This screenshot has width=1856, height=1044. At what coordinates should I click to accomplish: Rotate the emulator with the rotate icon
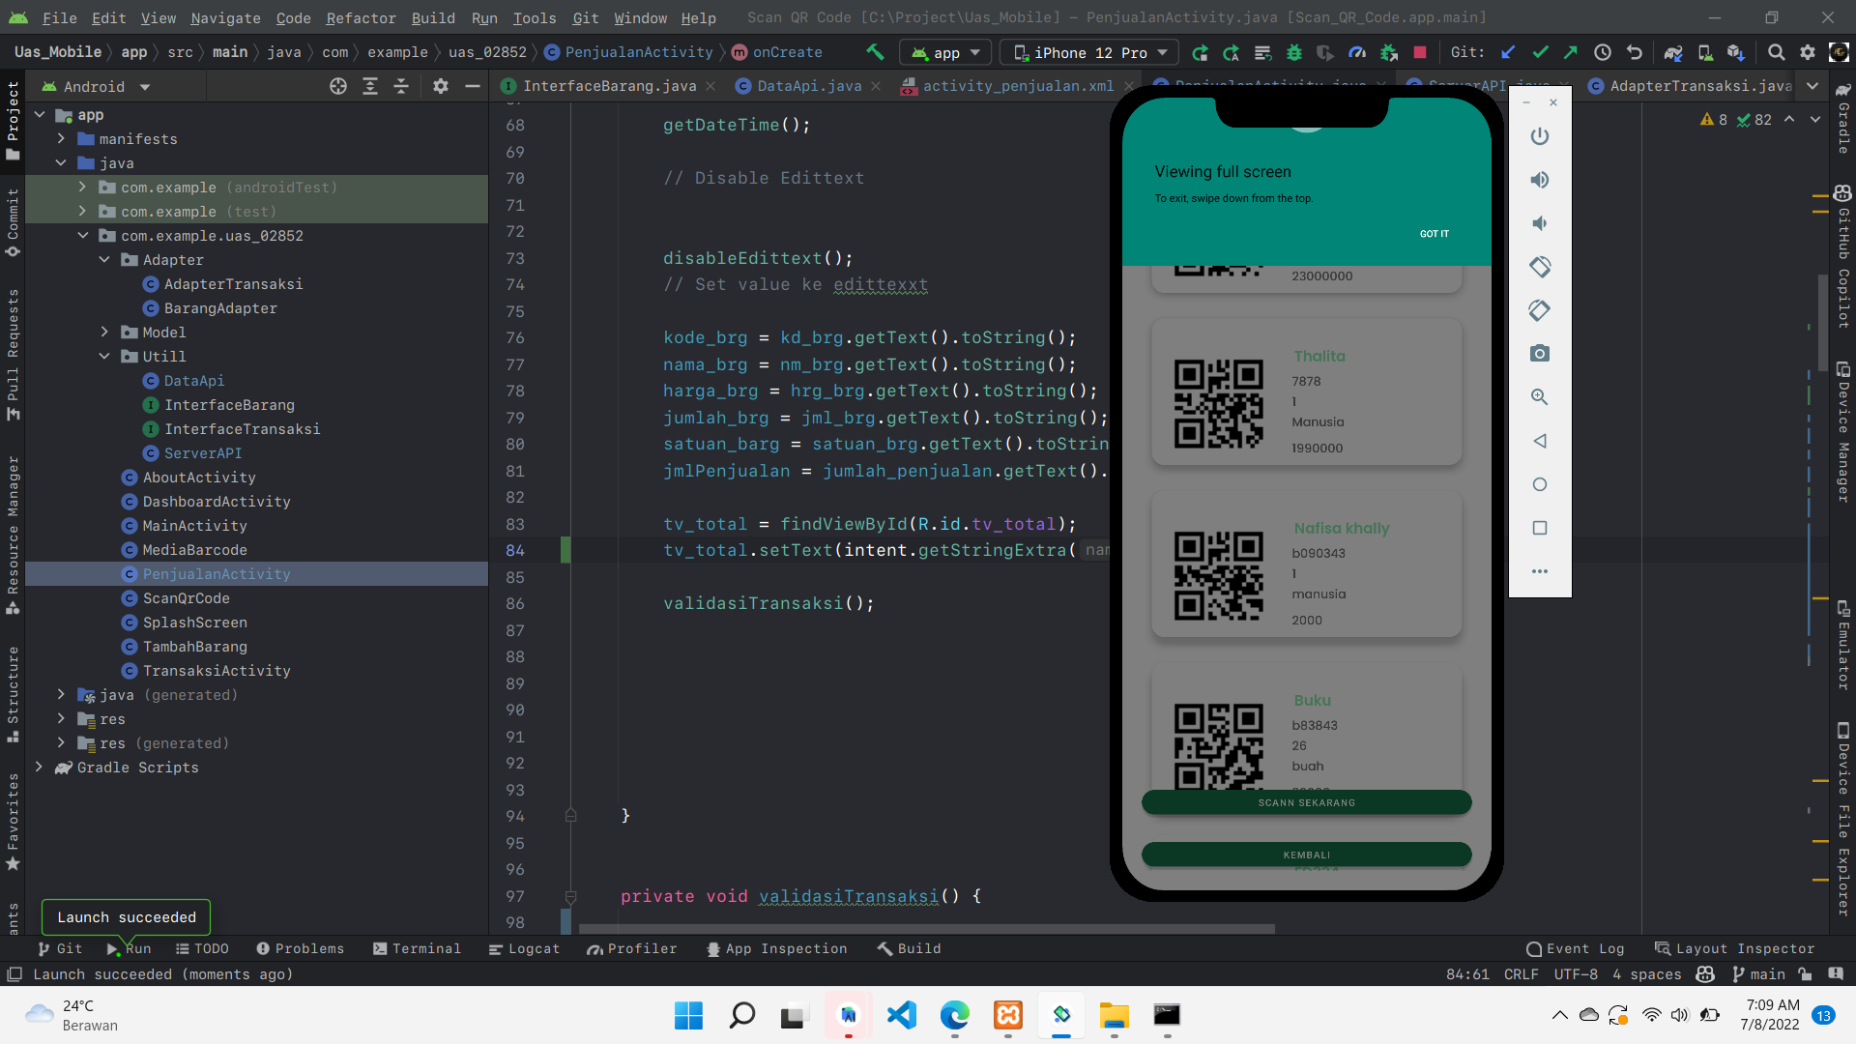(1540, 267)
